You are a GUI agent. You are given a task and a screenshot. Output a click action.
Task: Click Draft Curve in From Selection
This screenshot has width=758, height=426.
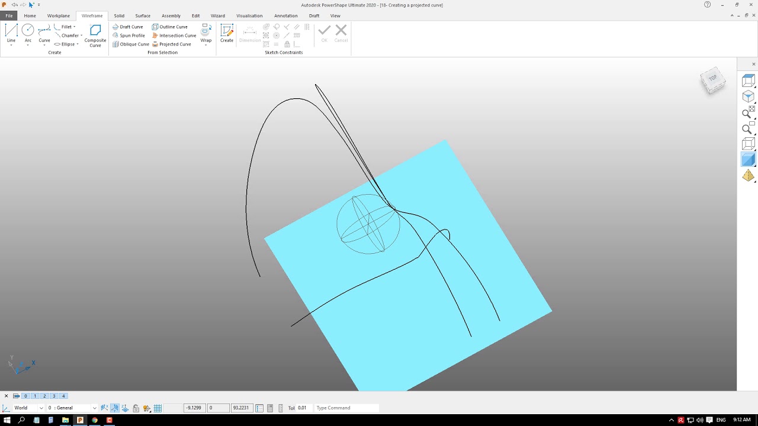pos(128,27)
